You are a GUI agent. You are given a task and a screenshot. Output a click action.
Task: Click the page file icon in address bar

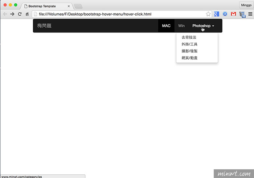tap(36, 14)
